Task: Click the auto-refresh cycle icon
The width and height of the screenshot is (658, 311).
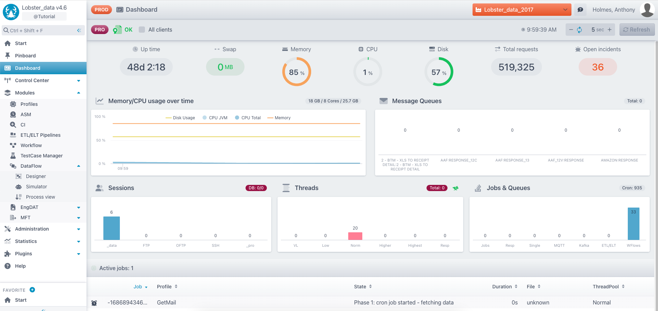Action: coord(579,30)
